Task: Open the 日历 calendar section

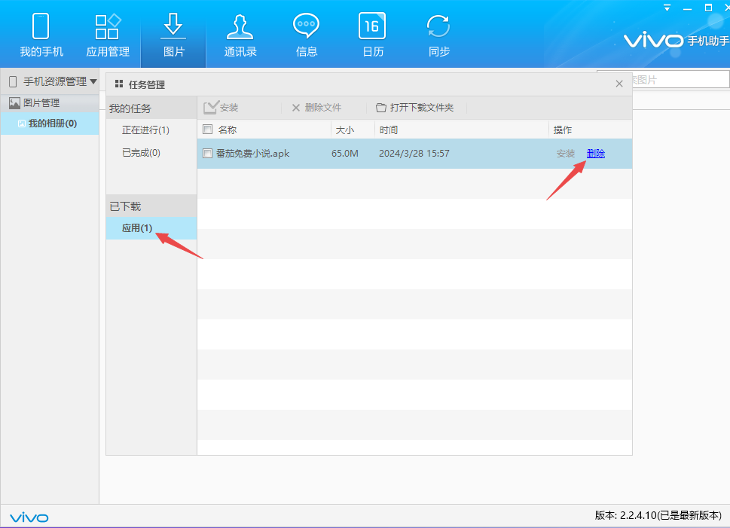Action: (x=372, y=35)
